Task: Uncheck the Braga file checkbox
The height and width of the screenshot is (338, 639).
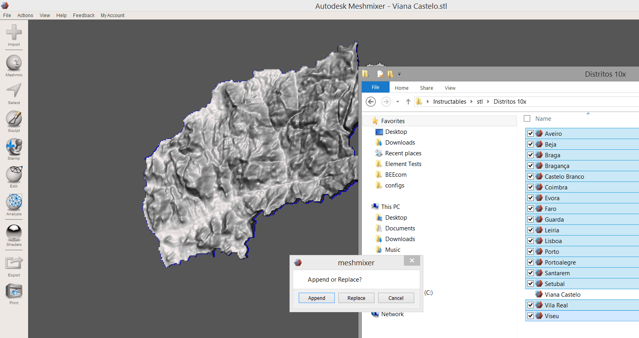Action: (531, 155)
